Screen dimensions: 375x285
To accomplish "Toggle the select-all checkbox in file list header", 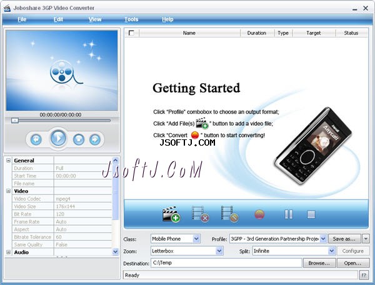I will pos(131,32).
